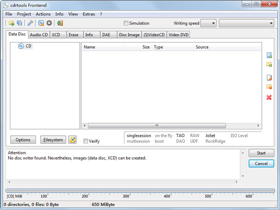The height and width of the screenshot is (210, 280).
Task: Click the exit door toolbar icon
Action: 60,23
